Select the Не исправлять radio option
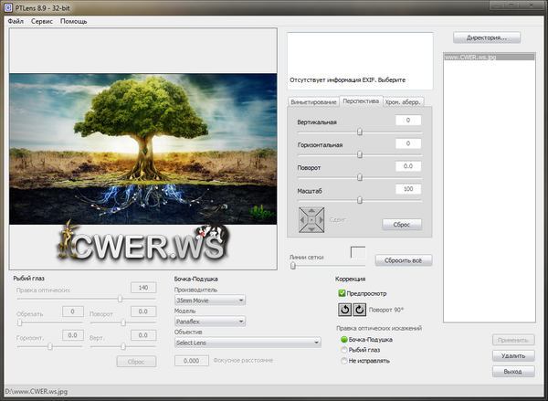 pos(344,361)
